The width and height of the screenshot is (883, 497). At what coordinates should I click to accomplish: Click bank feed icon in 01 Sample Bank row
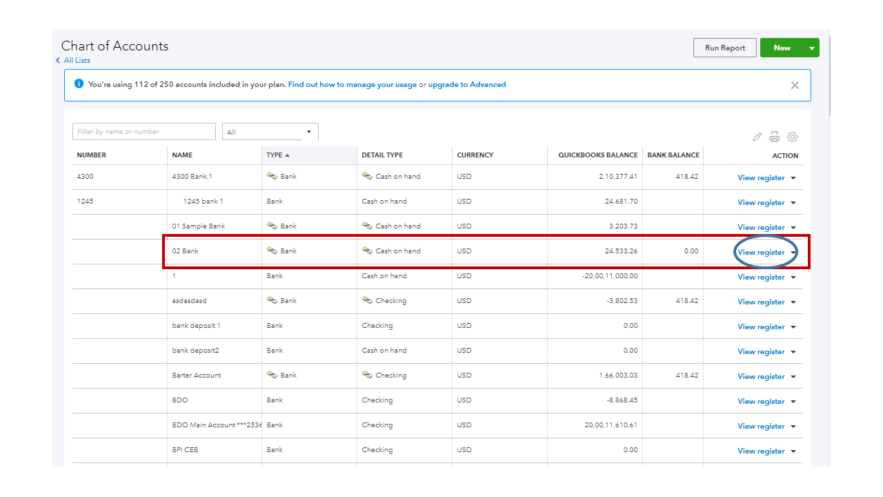(272, 226)
